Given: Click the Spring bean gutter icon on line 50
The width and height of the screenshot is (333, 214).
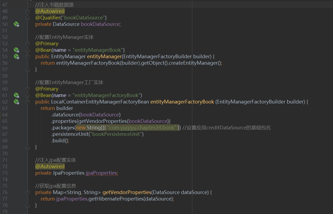Looking at the screenshot, I should tap(17, 24).
